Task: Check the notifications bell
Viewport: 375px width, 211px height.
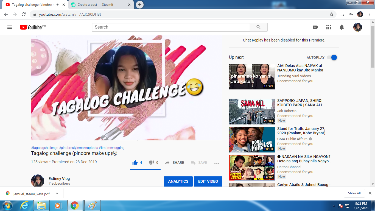Action: pos(341,27)
